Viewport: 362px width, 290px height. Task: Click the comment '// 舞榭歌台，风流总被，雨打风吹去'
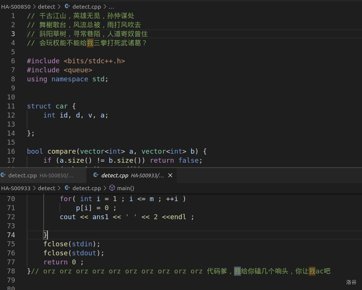click(x=84, y=24)
